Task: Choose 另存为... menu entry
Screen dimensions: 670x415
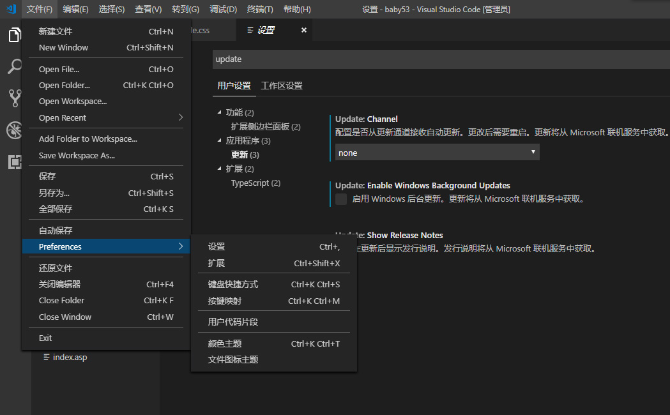Action: point(106,193)
